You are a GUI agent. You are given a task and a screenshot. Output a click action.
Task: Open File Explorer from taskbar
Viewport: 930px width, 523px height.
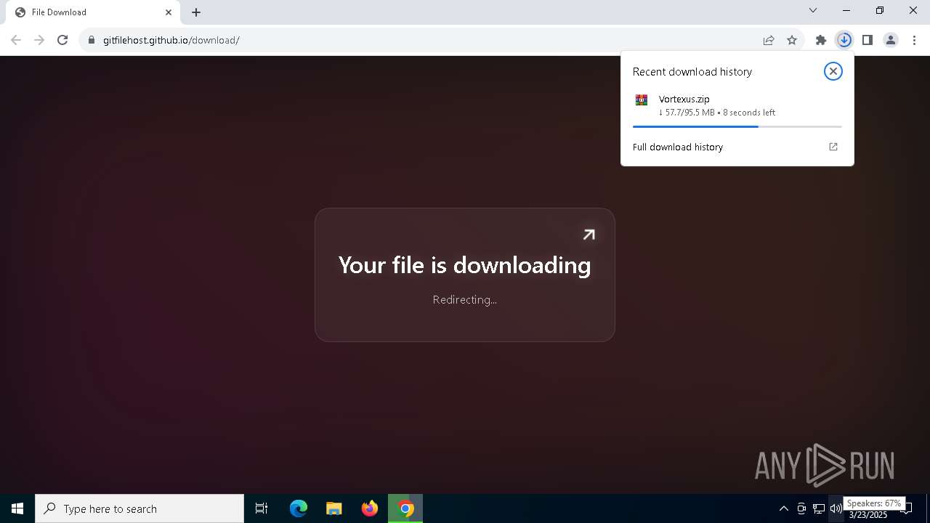coord(334,508)
